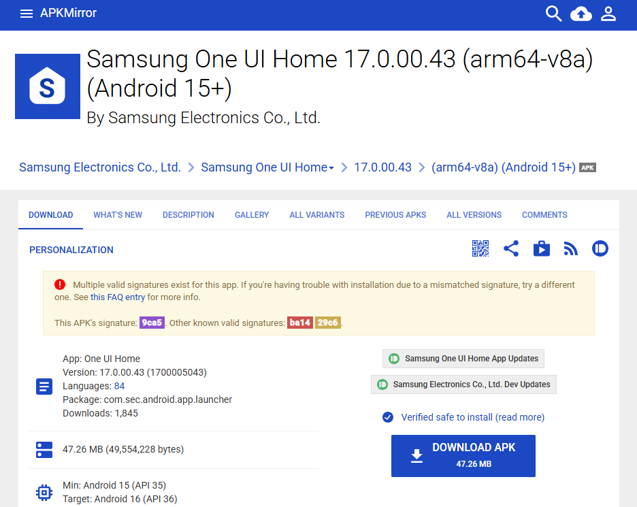Open the Play Store briefcase icon
Screen dimensions: 637x507
click(542, 249)
